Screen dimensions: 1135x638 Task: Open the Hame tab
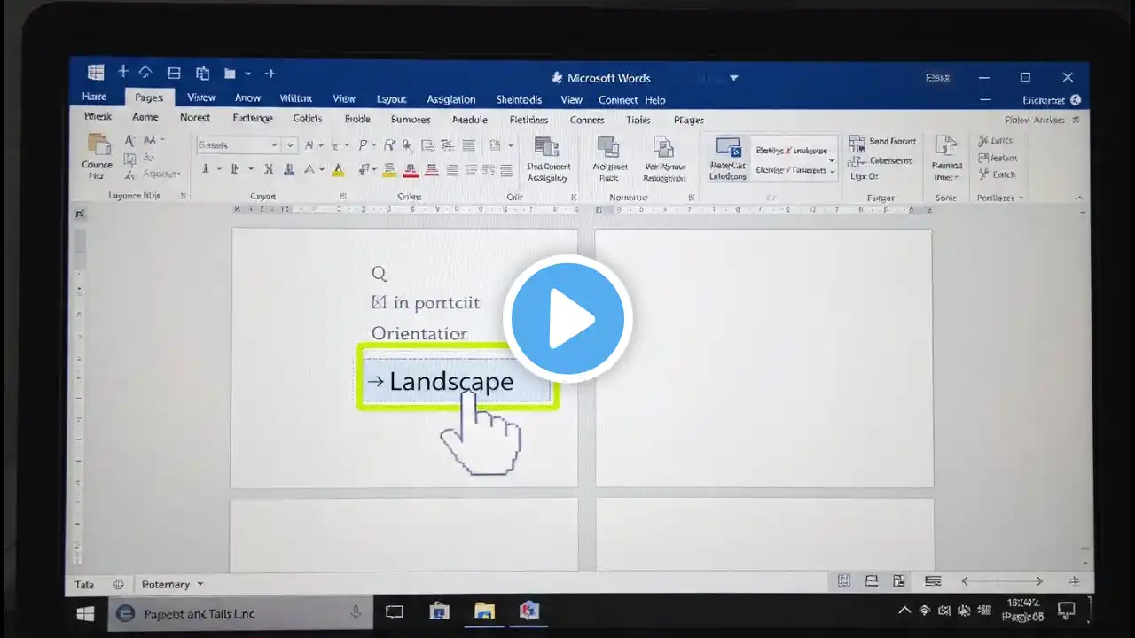pos(94,97)
